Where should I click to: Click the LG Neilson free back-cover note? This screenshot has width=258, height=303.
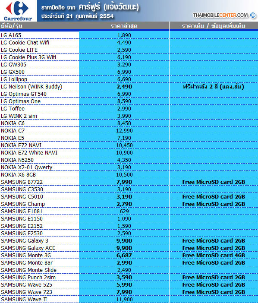click(x=214, y=87)
